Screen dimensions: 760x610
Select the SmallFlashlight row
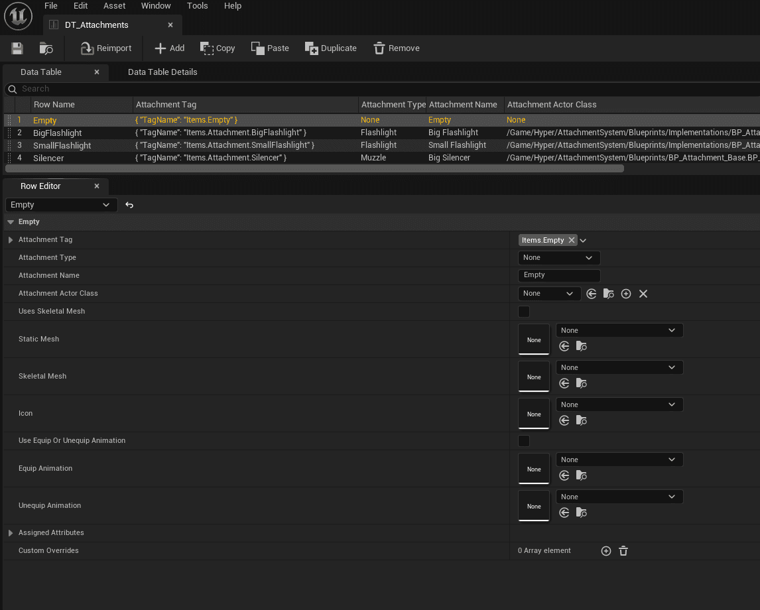381,145
